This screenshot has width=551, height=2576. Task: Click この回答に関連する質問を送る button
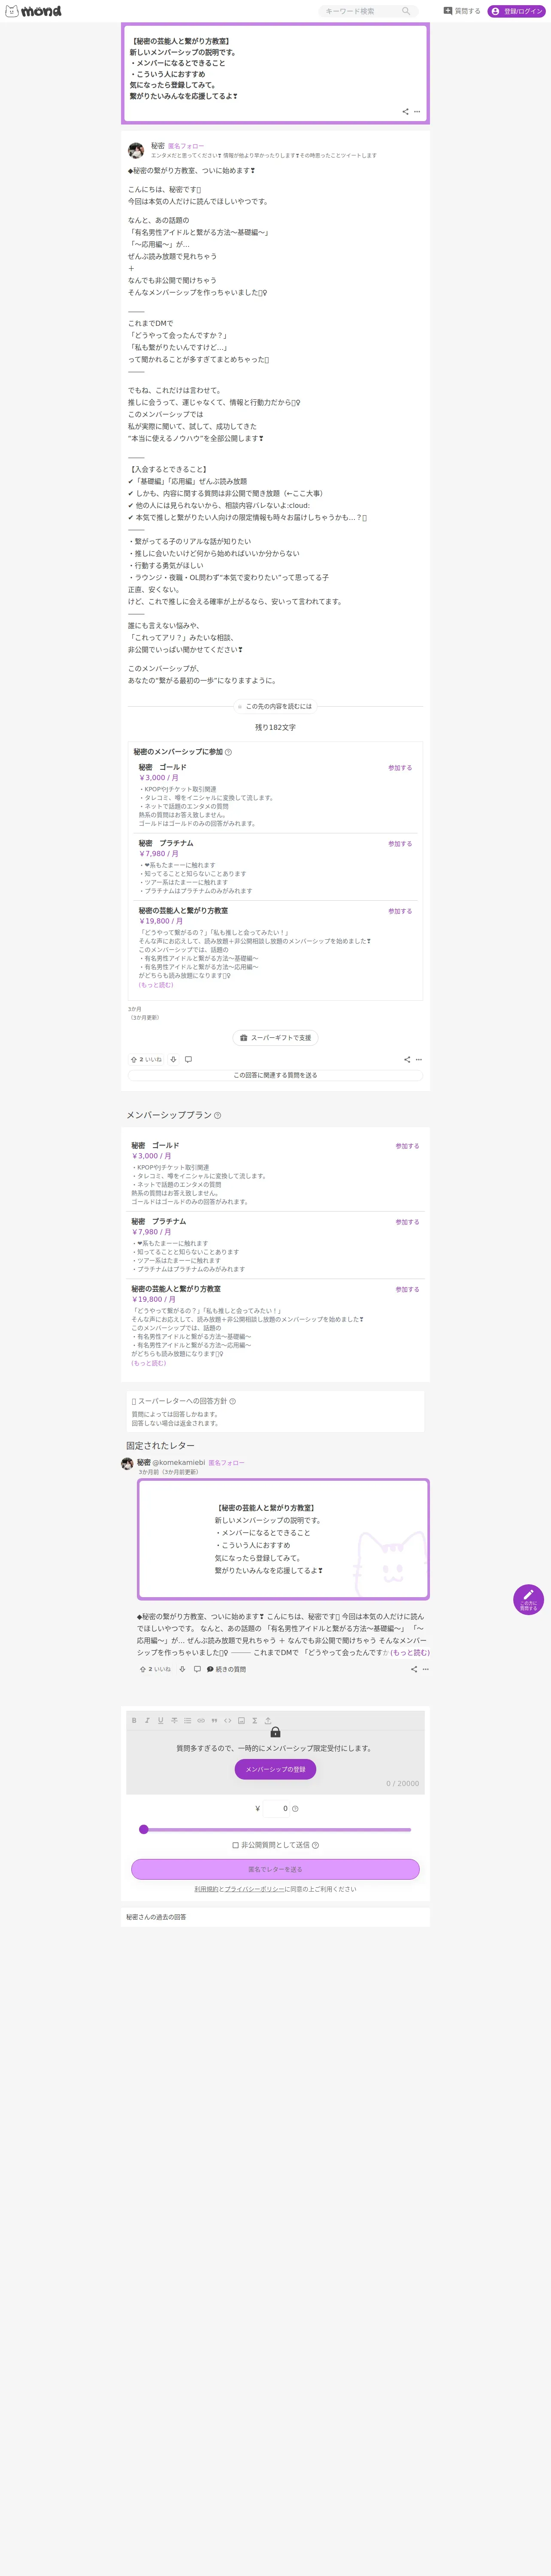275,1075
